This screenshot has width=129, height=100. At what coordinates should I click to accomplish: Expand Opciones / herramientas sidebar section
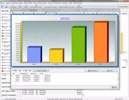pyautogui.click(x=10, y=95)
